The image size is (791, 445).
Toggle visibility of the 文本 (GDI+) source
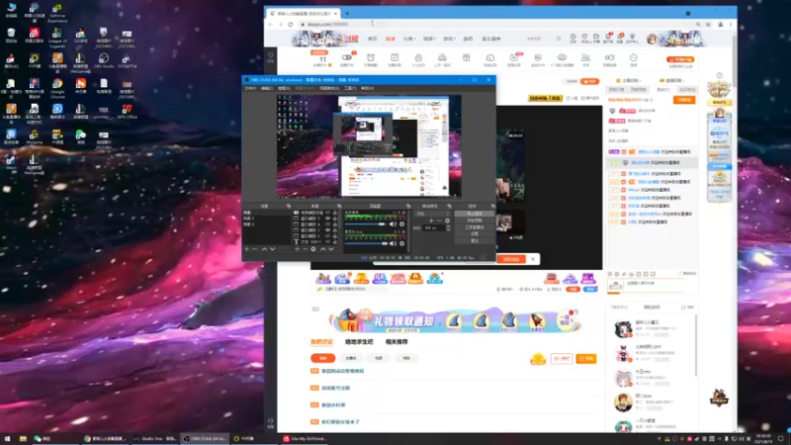tap(328, 241)
